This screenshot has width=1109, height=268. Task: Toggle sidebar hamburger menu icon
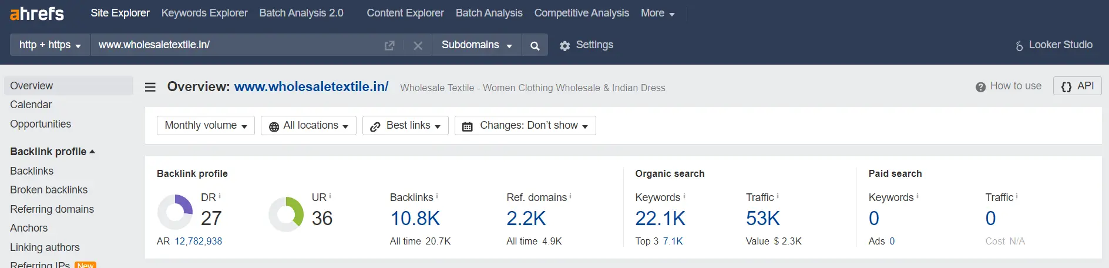pyautogui.click(x=150, y=87)
